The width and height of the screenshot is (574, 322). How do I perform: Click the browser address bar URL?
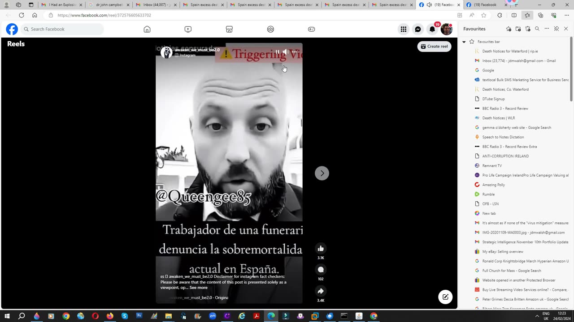(x=104, y=15)
